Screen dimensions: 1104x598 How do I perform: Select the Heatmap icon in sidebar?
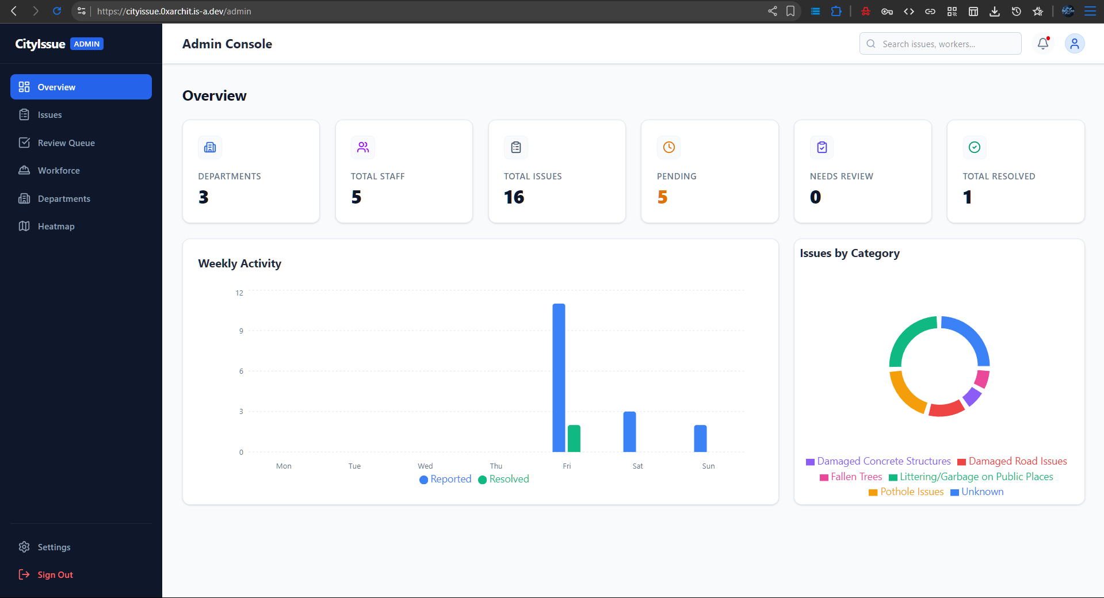tap(24, 226)
